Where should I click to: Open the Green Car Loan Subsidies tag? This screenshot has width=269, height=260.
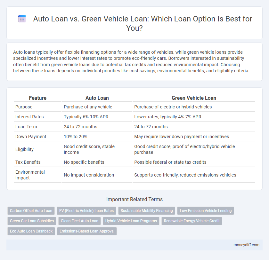pyautogui.click(x=32, y=221)
